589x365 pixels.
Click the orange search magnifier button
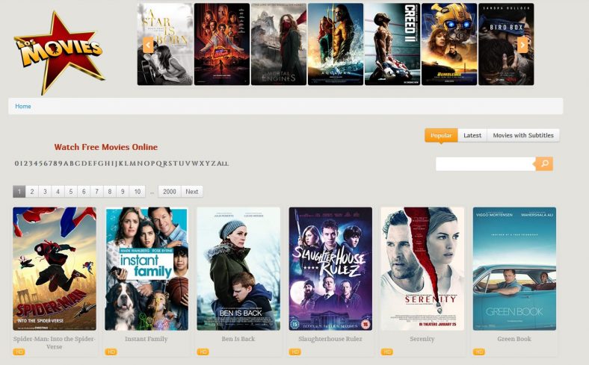[544, 163]
